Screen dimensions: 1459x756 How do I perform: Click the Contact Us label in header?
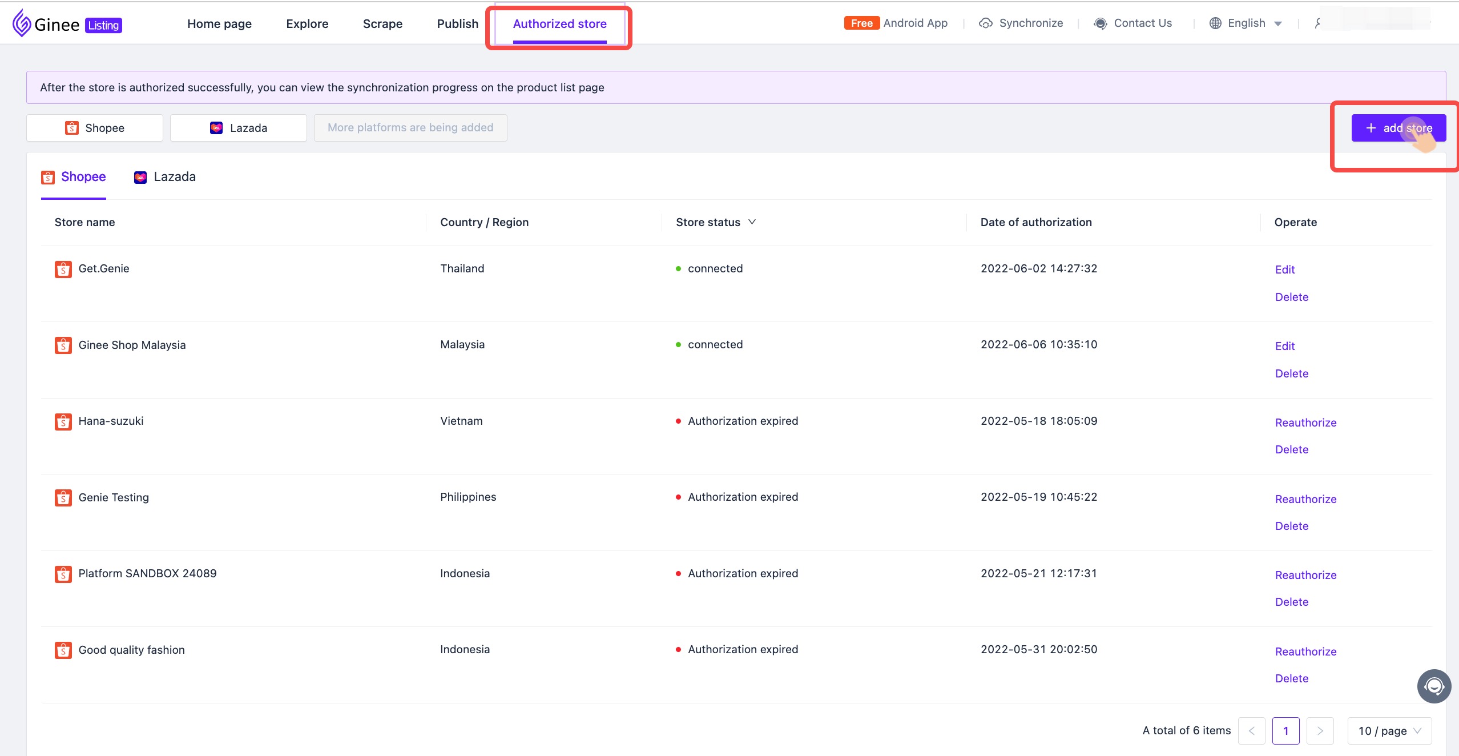pyautogui.click(x=1143, y=23)
